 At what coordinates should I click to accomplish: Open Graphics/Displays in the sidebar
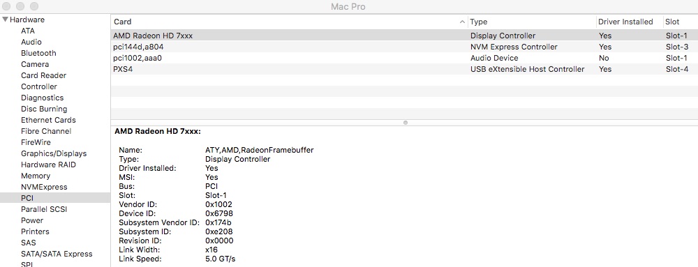pyautogui.click(x=54, y=153)
